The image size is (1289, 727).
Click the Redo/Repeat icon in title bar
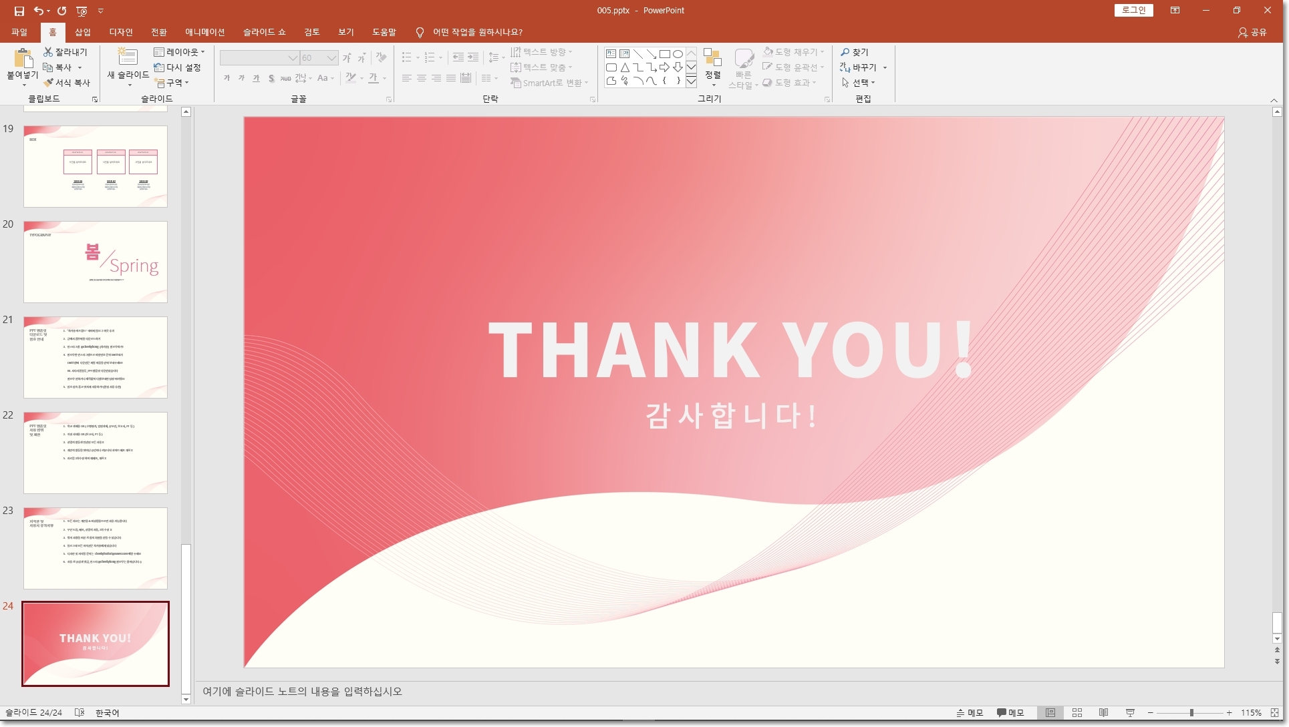click(61, 11)
